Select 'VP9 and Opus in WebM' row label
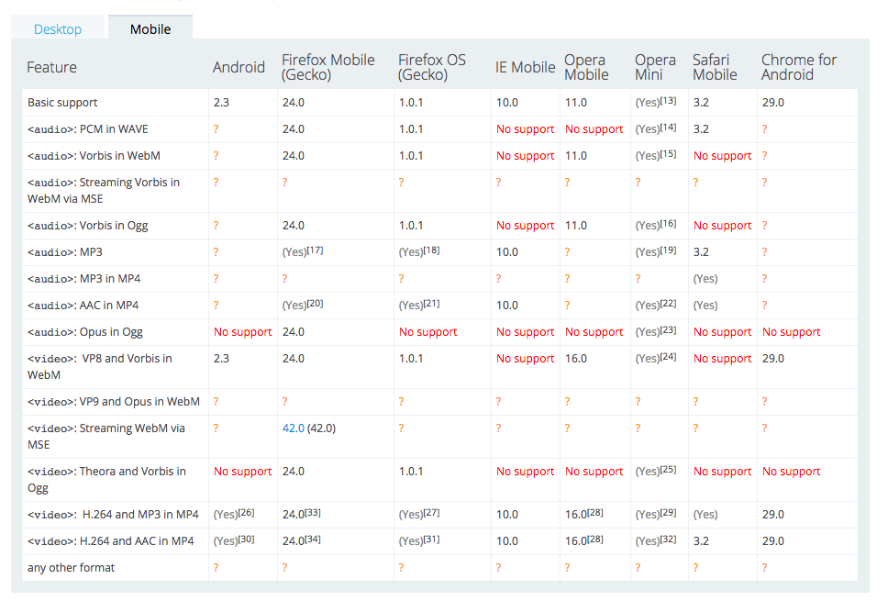Screen dimensions: 888x612 coord(113,402)
